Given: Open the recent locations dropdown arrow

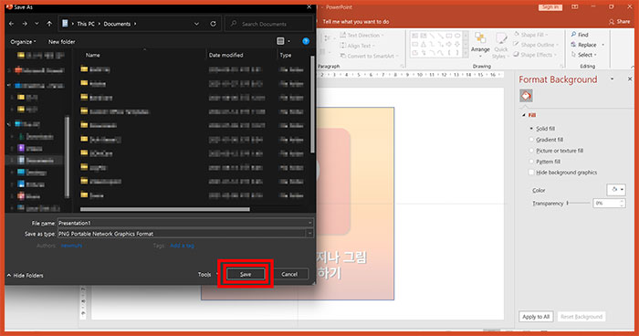Looking at the screenshot, I should (x=37, y=24).
